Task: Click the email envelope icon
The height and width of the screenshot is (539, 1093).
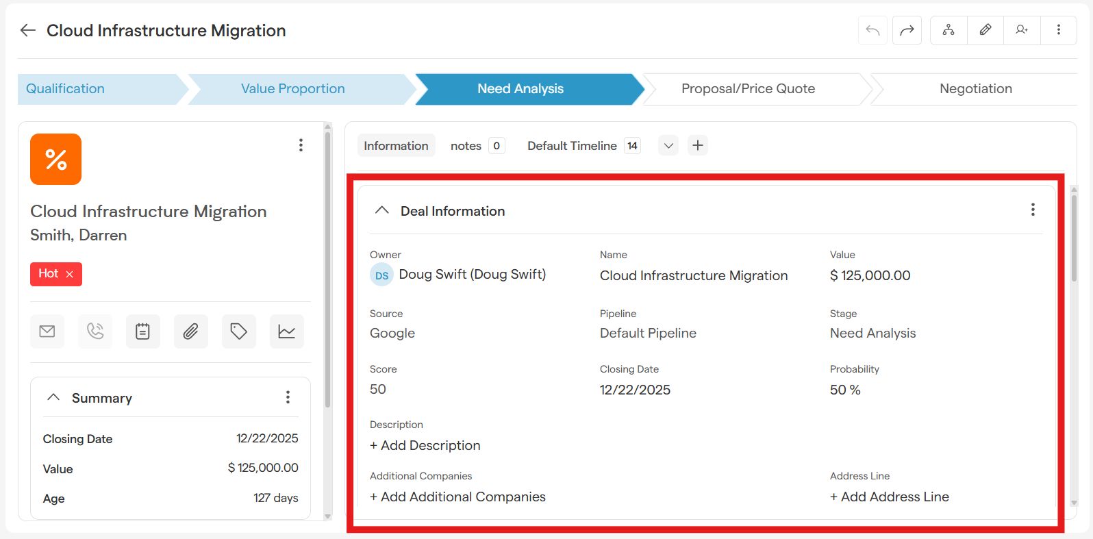Action: coord(47,331)
